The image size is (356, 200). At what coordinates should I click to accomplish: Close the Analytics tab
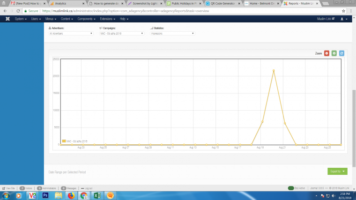tap(83, 4)
